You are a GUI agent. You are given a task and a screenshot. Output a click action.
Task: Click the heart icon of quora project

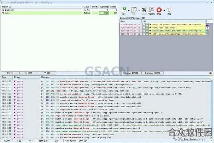[x=3, y=13]
